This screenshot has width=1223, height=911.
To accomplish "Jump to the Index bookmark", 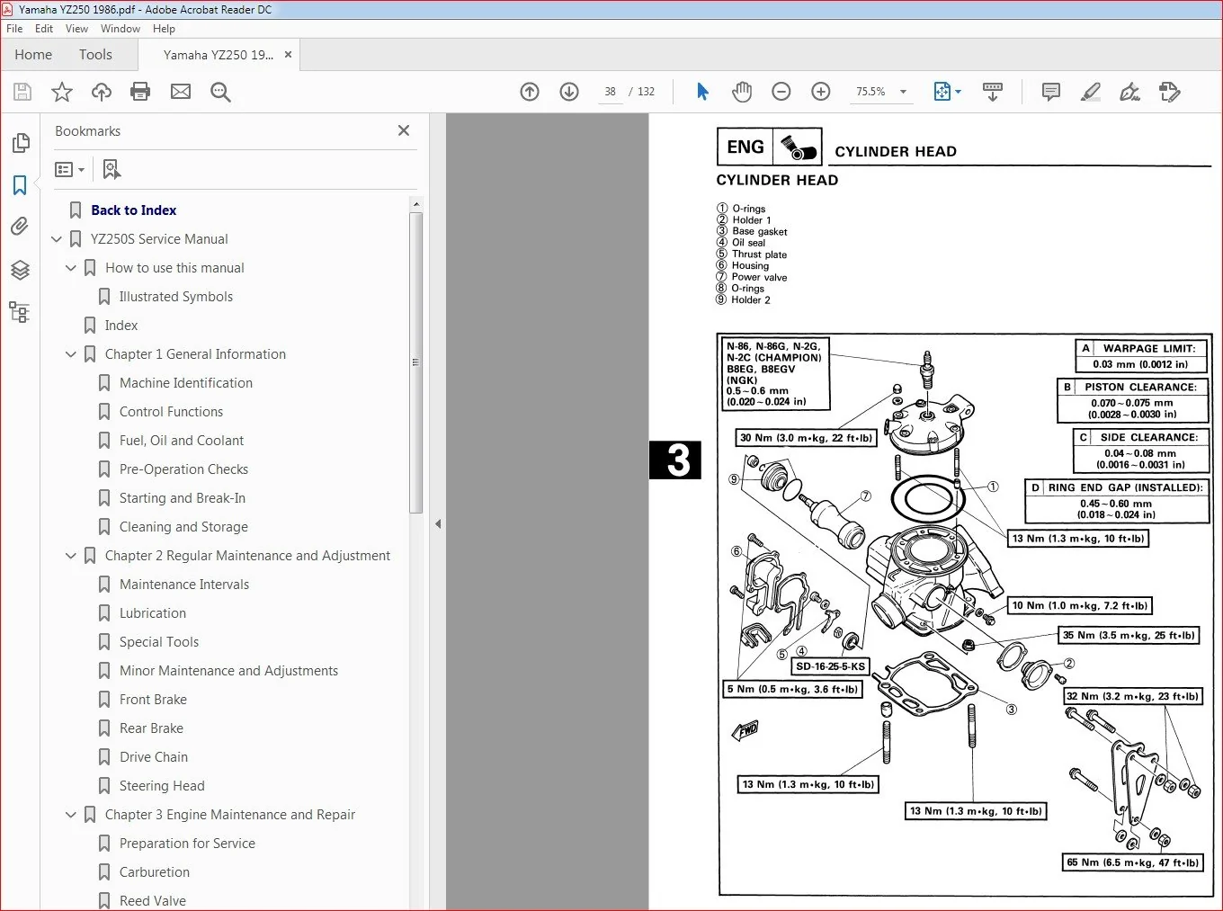I will tap(121, 326).
